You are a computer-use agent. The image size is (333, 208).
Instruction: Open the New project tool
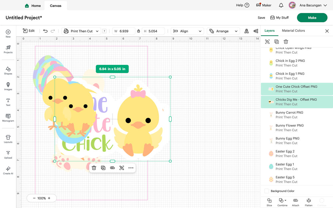point(8,34)
